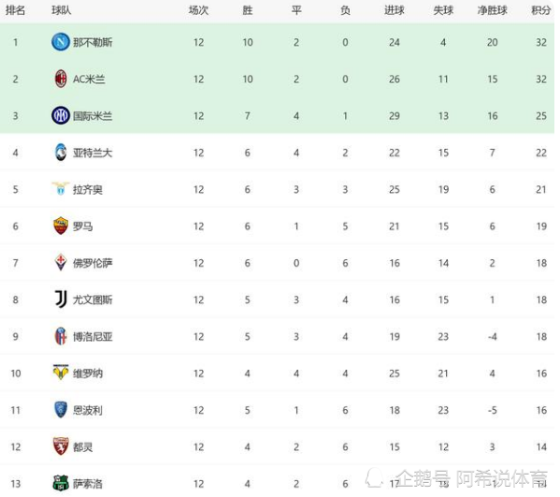Select the Torino bull crest
The width and height of the screenshot is (560, 497).
(x=61, y=447)
